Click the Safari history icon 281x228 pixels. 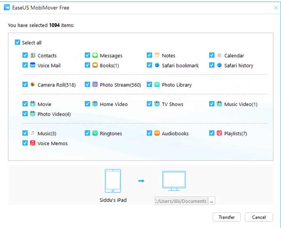tap(219, 65)
